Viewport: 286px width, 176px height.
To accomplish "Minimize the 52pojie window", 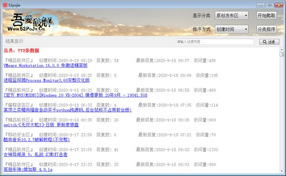I will click(260, 5).
